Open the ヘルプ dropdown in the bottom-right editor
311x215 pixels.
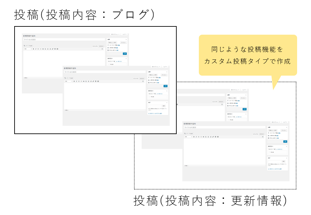click(285, 122)
